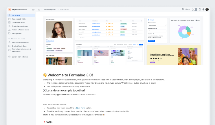The height and width of the screenshot is (125, 215).
Task: Open the user profile avatar
Action: click(x=207, y=10)
